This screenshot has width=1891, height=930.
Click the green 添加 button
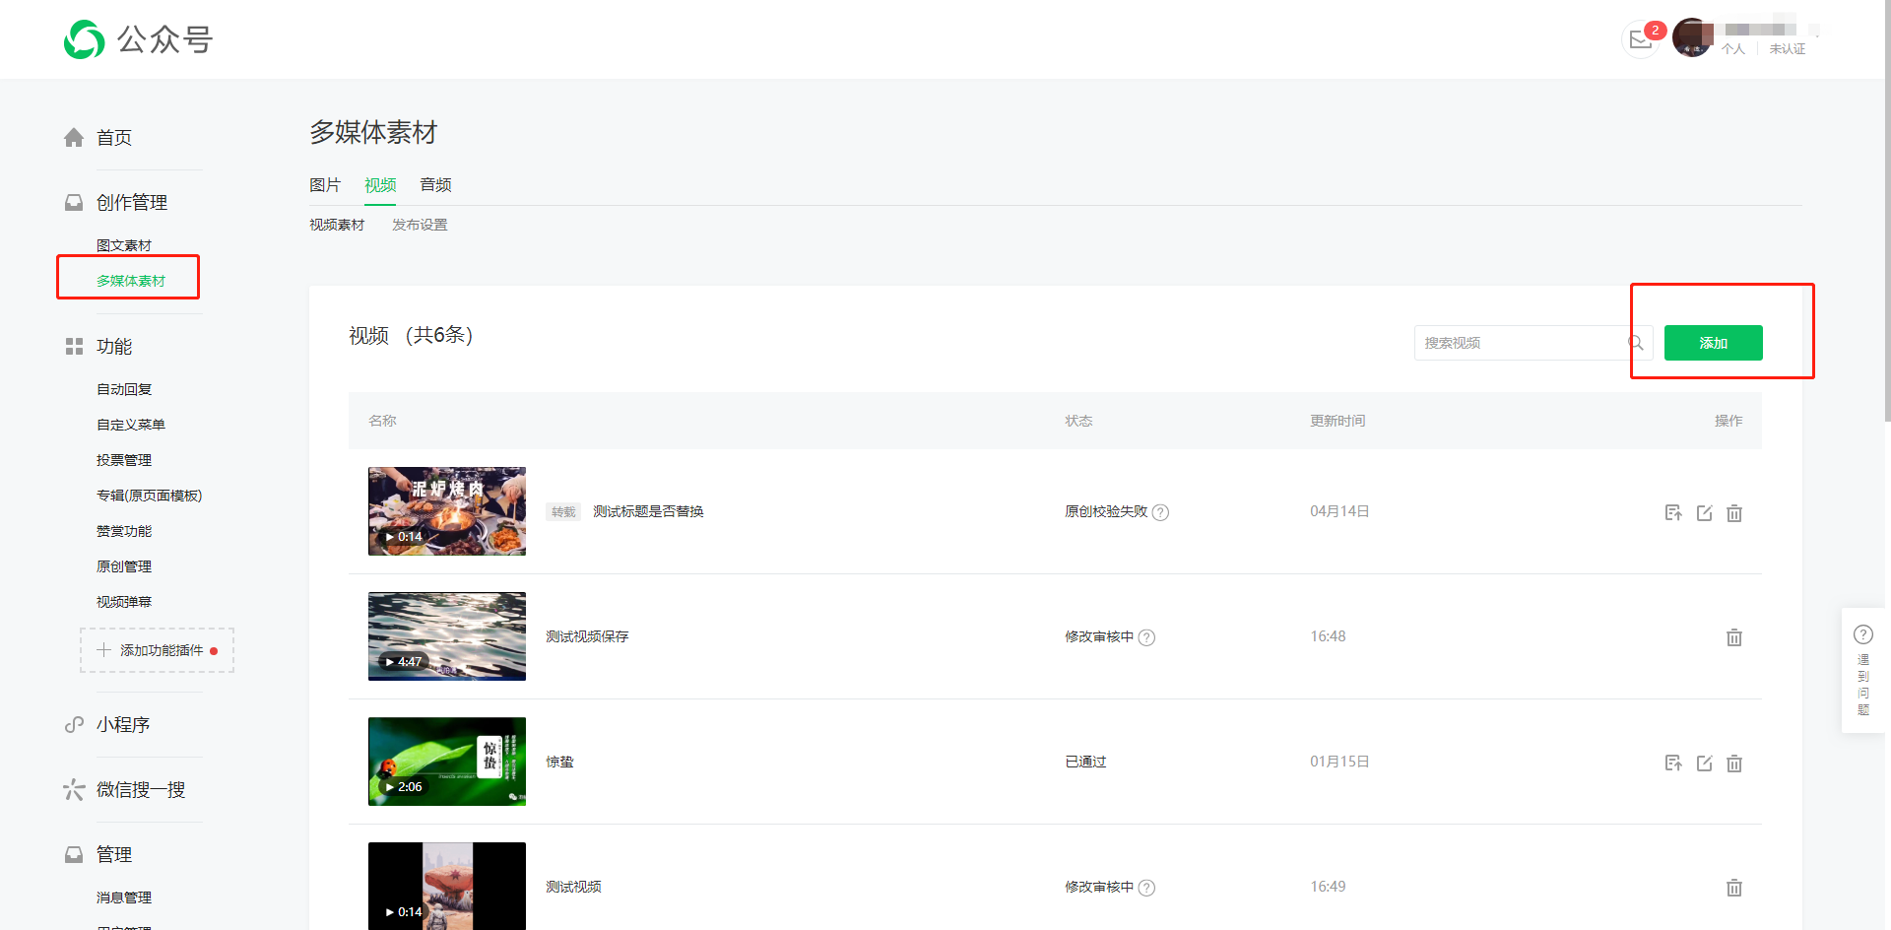pos(1714,343)
